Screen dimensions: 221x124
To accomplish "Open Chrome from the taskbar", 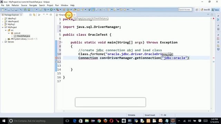I will point(99,121).
